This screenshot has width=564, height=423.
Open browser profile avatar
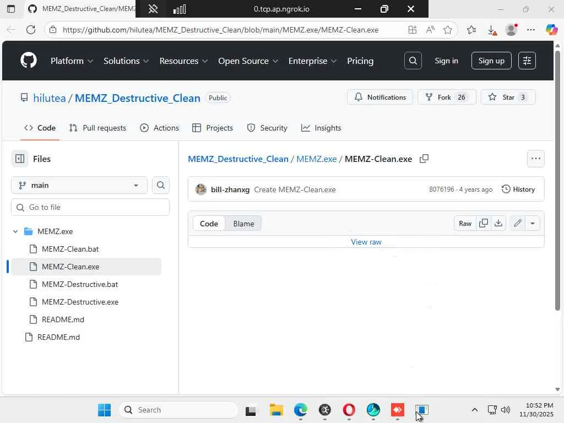(x=511, y=30)
